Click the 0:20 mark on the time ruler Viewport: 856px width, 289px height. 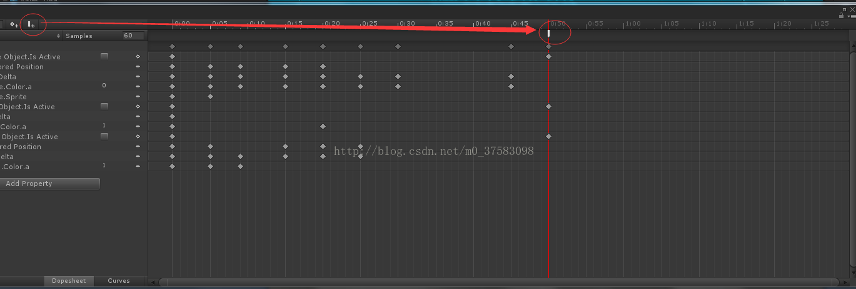[x=332, y=24]
